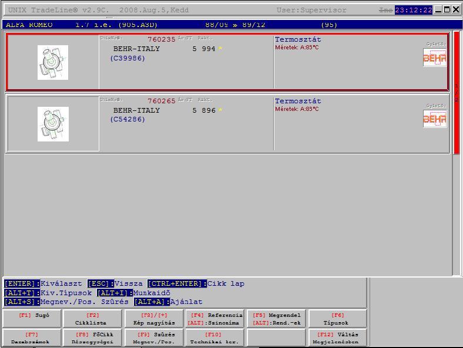Click the yellow star next to 5 896
The image size is (463, 348).
(x=220, y=110)
